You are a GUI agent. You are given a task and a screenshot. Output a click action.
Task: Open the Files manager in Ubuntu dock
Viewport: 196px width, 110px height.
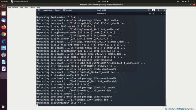coord(4,13)
